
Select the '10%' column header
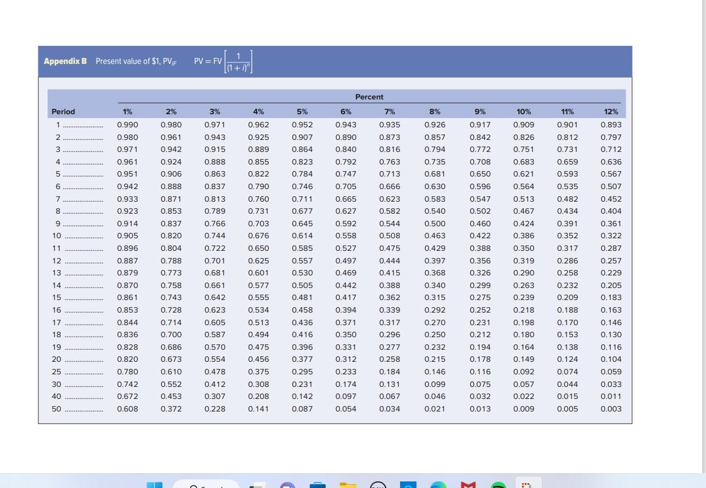(x=524, y=111)
